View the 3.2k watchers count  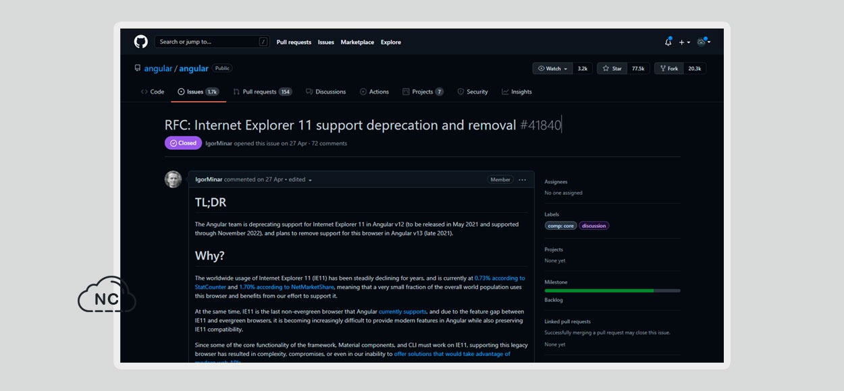click(582, 69)
